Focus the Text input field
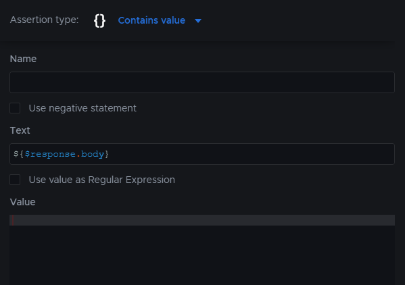This screenshot has width=405, height=285. 202,154
